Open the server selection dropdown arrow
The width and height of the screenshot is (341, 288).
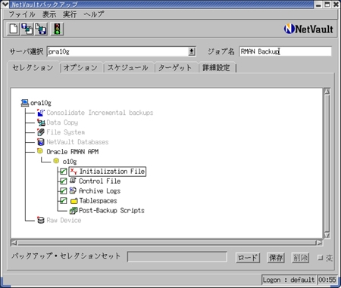click(x=192, y=51)
